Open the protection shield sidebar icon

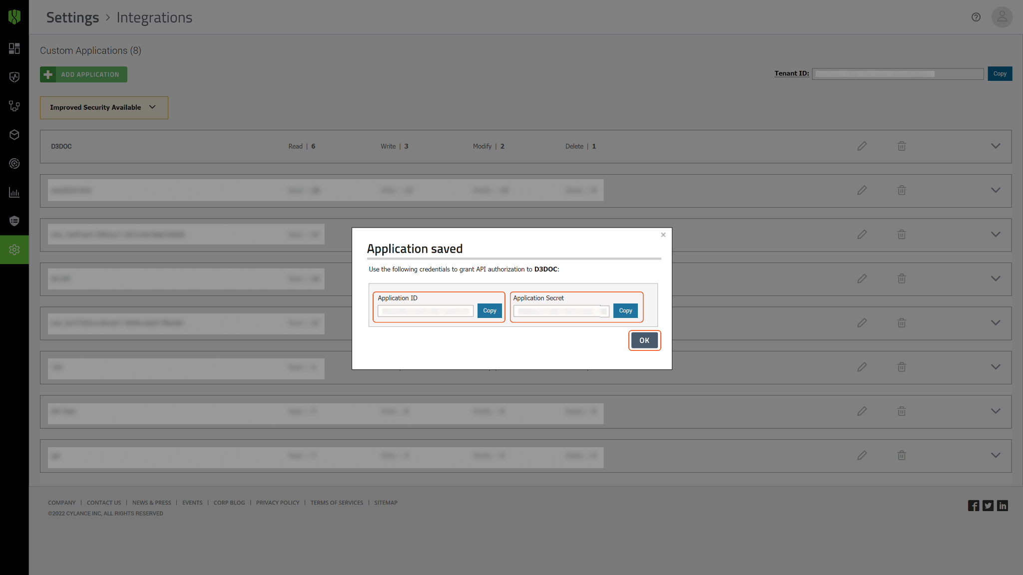pyautogui.click(x=14, y=77)
